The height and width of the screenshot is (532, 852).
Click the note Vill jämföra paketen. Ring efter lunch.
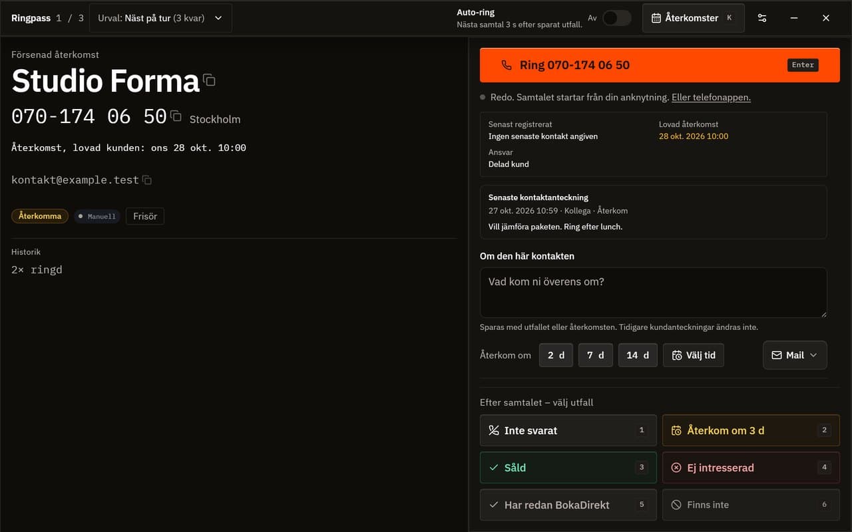click(555, 227)
